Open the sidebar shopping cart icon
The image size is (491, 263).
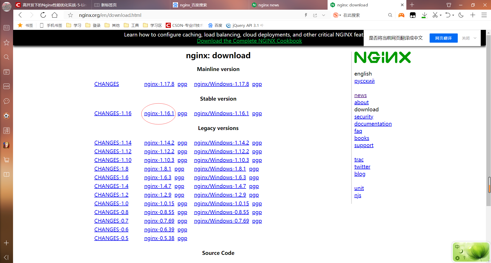tap(6, 160)
